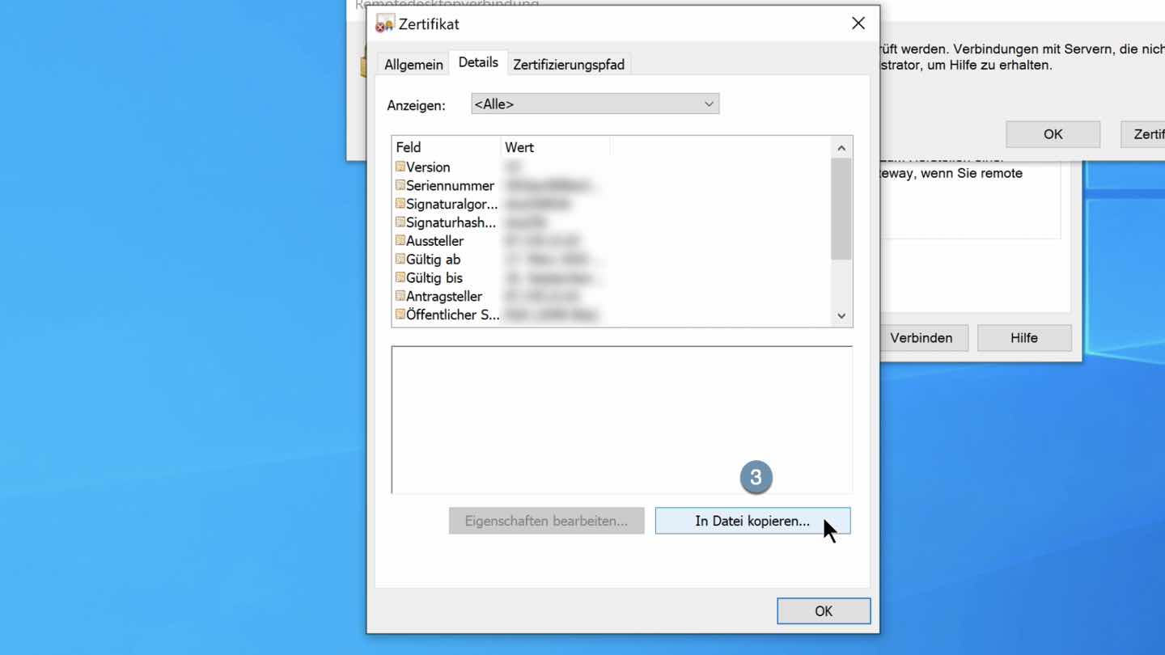
Task: Confirm the Zertifikat dialog with OK
Action: 824,611
